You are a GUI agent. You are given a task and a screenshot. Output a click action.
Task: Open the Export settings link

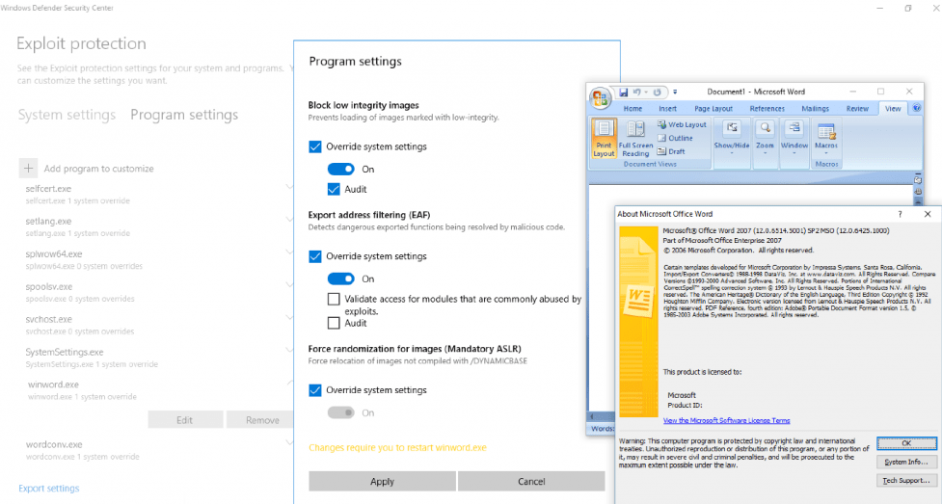point(48,489)
